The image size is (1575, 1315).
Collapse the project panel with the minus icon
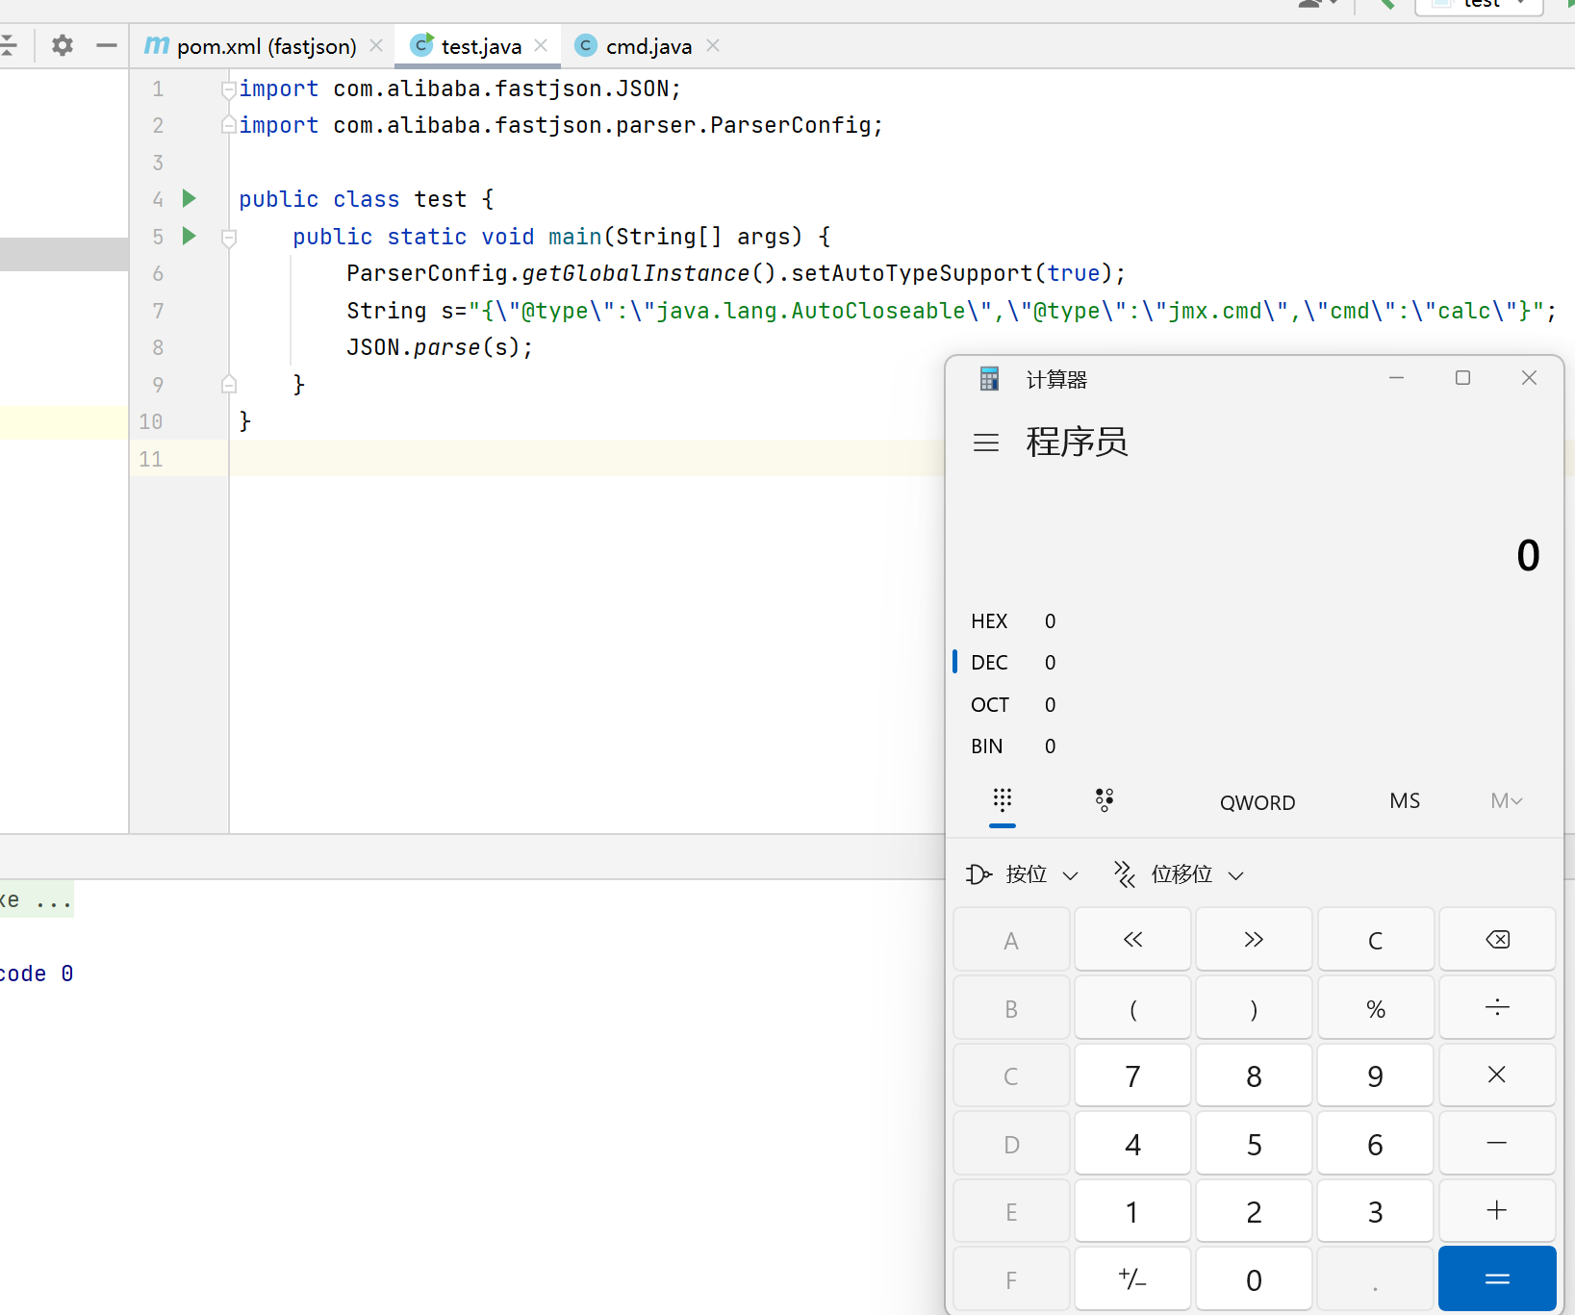[x=106, y=45]
